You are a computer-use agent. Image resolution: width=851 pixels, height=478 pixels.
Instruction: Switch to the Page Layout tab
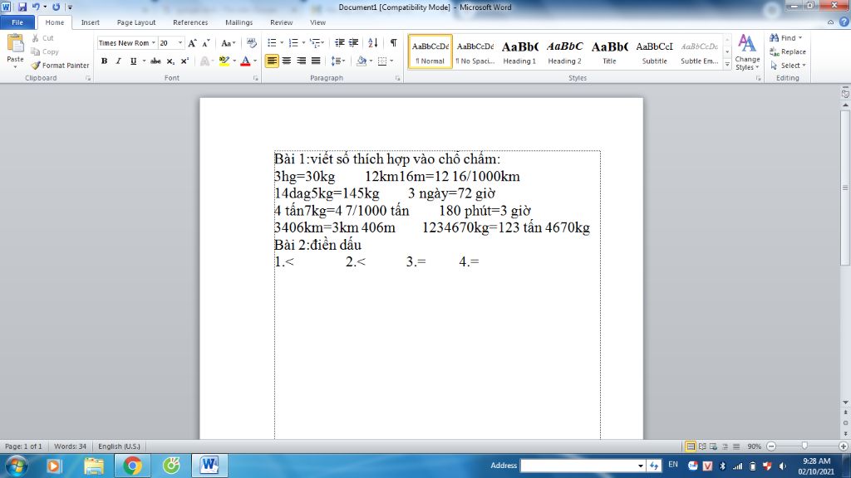tap(136, 22)
